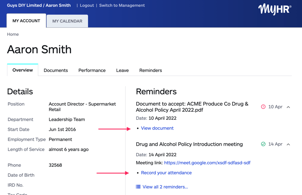Click the Logout link

[87, 5]
